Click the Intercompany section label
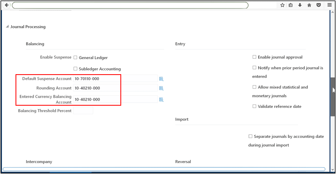The height and width of the screenshot is (174, 336). pyautogui.click(x=39, y=161)
